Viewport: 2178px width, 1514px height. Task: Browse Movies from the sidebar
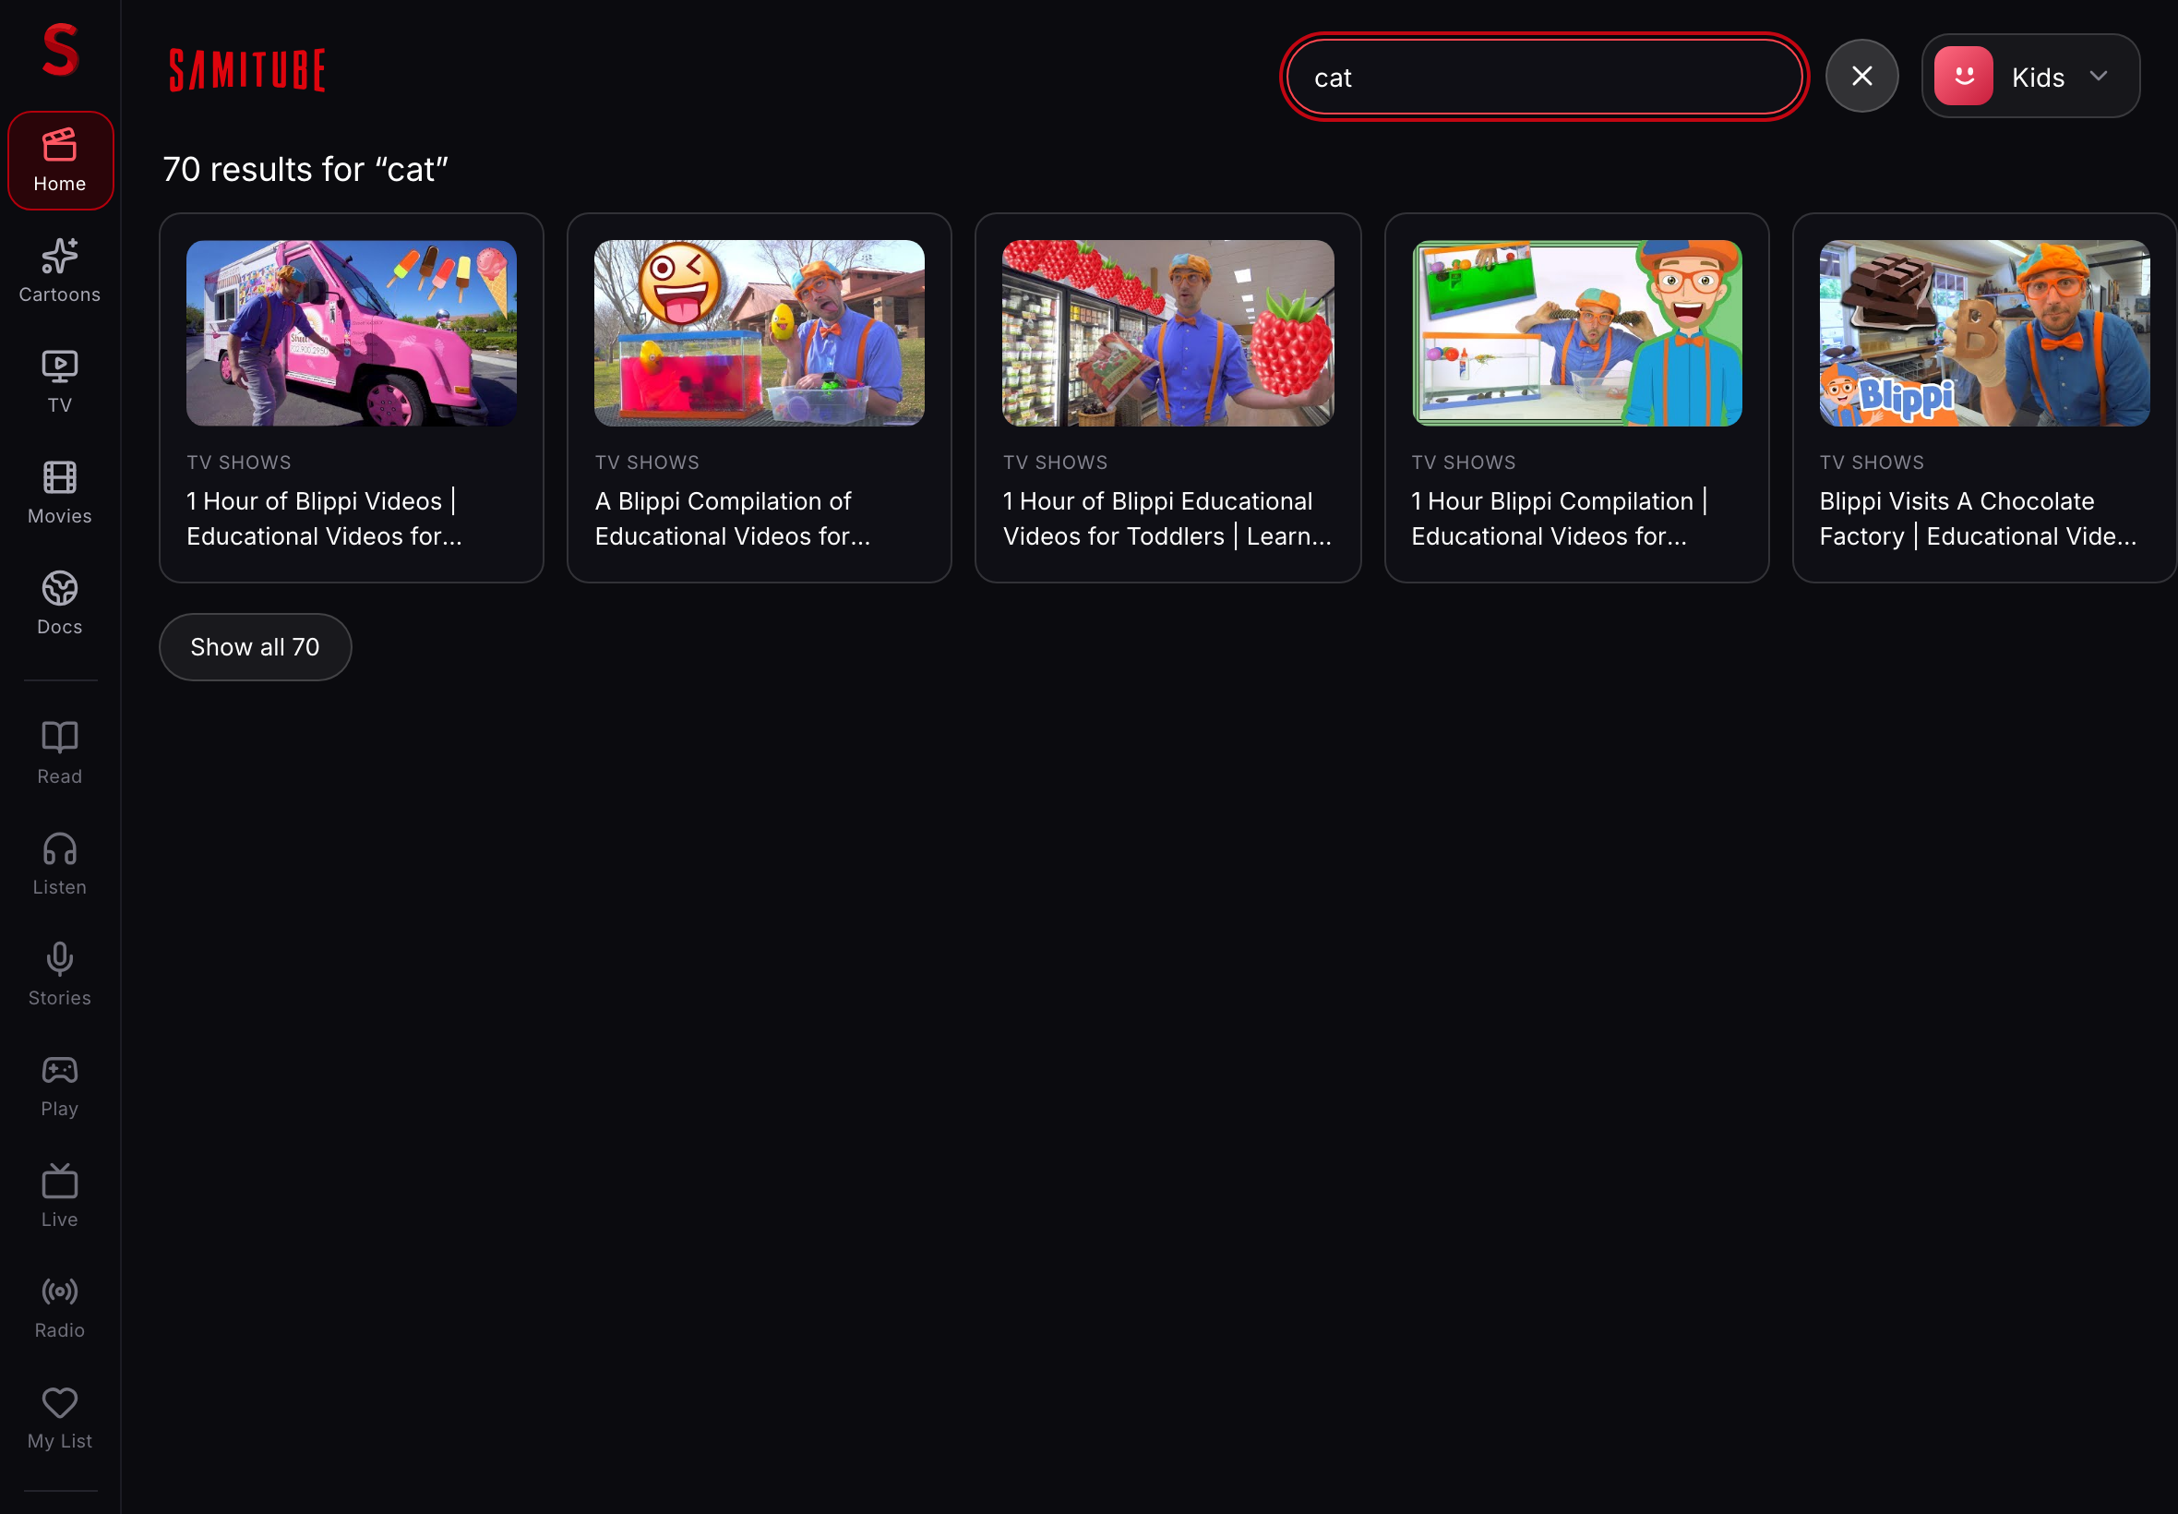[60, 492]
